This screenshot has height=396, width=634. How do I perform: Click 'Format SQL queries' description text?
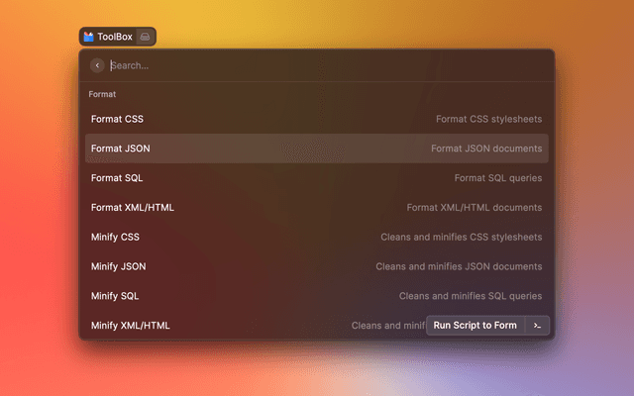click(497, 178)
